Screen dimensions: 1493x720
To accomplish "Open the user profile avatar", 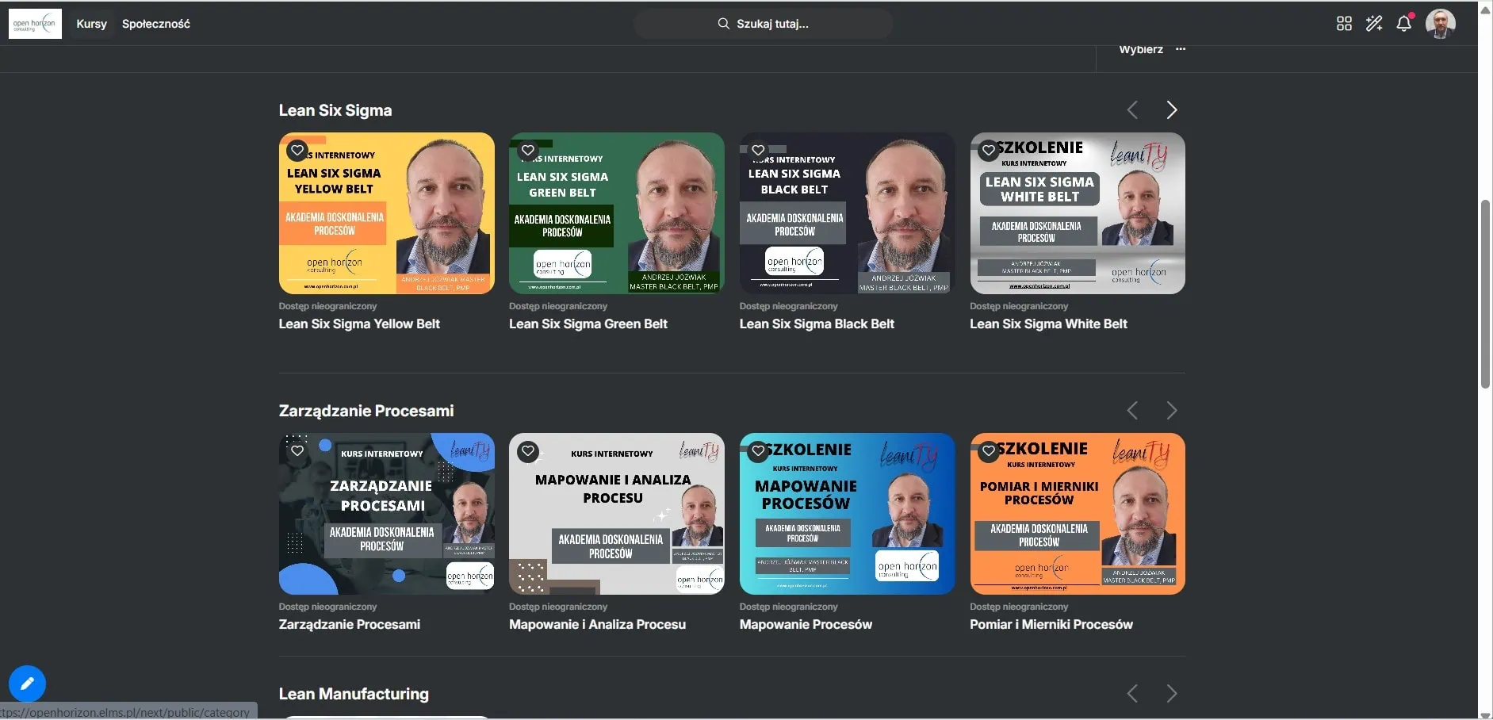I will click(x=1440, y=24).
